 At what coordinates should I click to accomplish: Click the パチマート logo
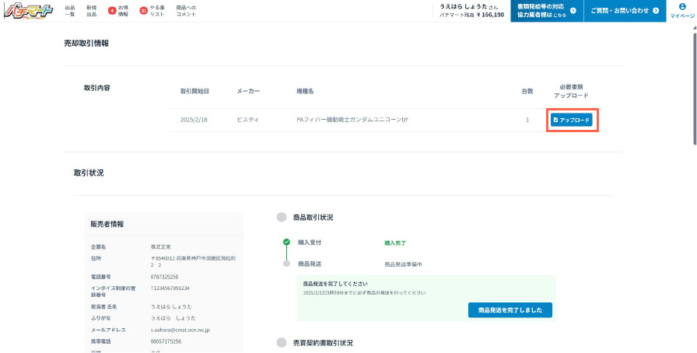(30, 11)
